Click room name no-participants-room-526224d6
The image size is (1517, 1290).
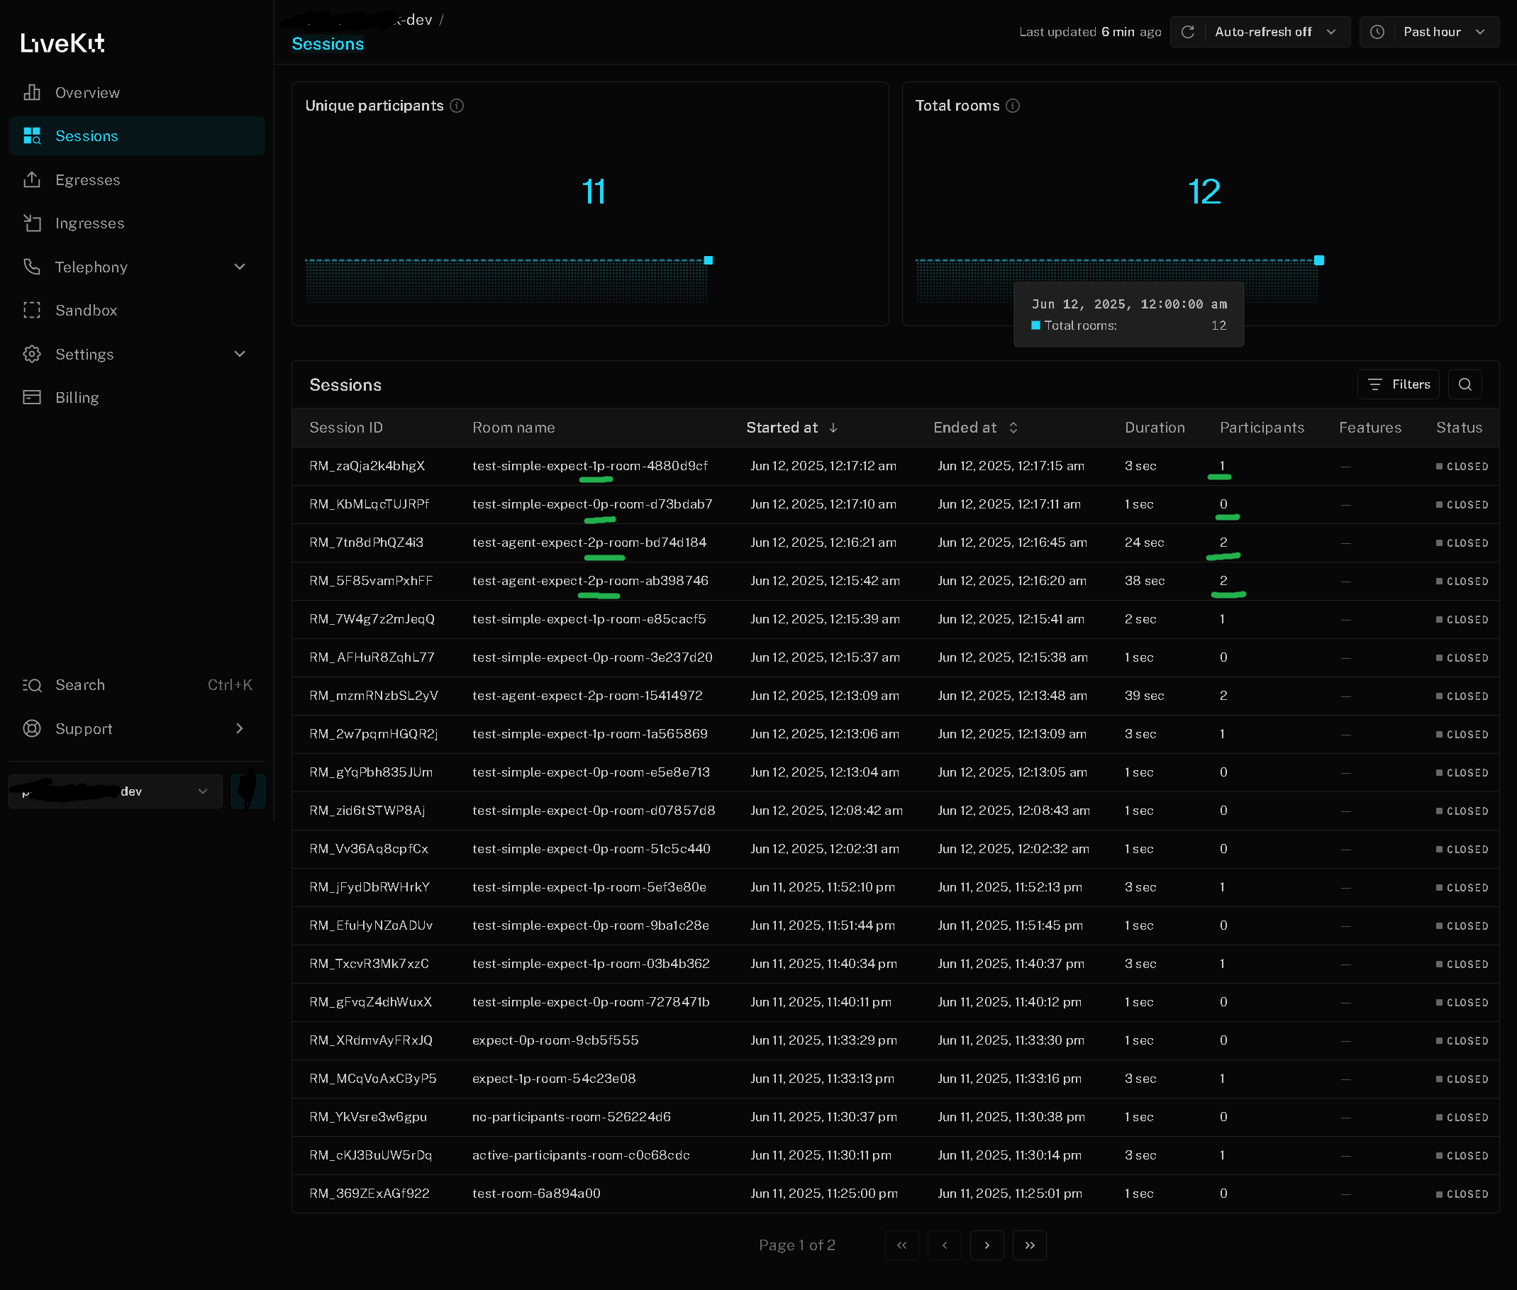pos(571,1117)
